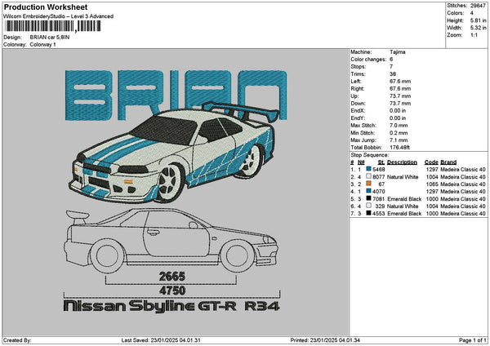Image resolution: width=490 pixels, height=346 pixels.
Task: Click the Colors value 4 in header
Action: (x=472, y=13)
